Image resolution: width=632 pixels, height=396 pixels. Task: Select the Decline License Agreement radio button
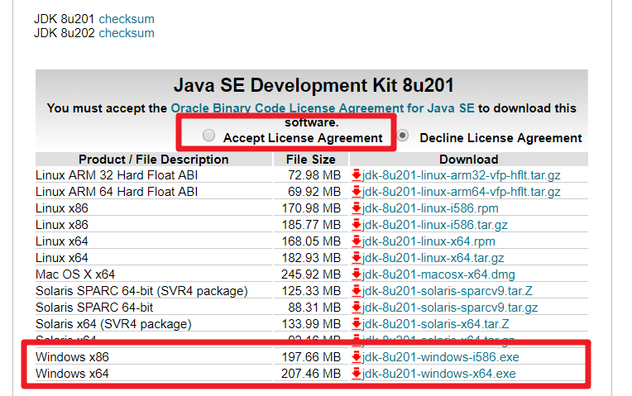pos(403,136)
